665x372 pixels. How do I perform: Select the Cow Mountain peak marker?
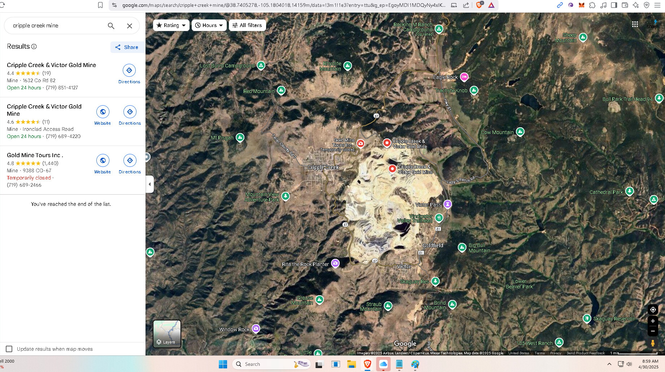click(520, 132)
